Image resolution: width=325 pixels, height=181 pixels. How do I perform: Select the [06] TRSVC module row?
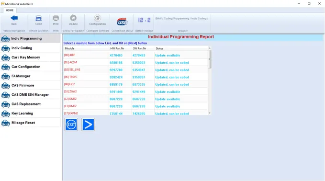pos(135,77)
